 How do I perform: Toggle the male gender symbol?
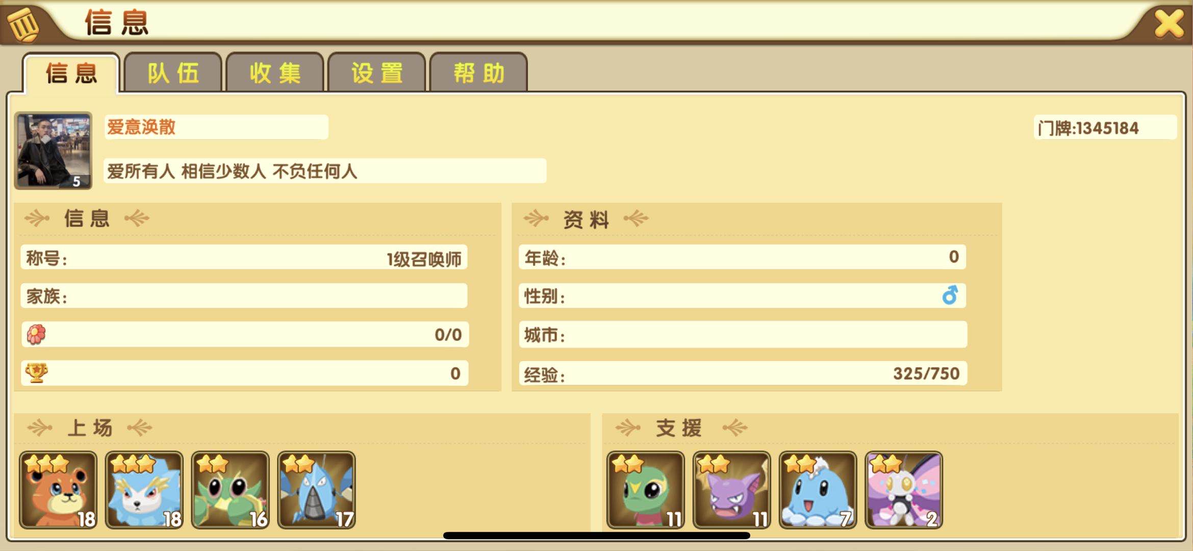click(x=950, y=295)
